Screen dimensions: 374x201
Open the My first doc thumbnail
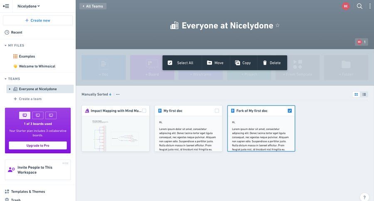point(188,134)
